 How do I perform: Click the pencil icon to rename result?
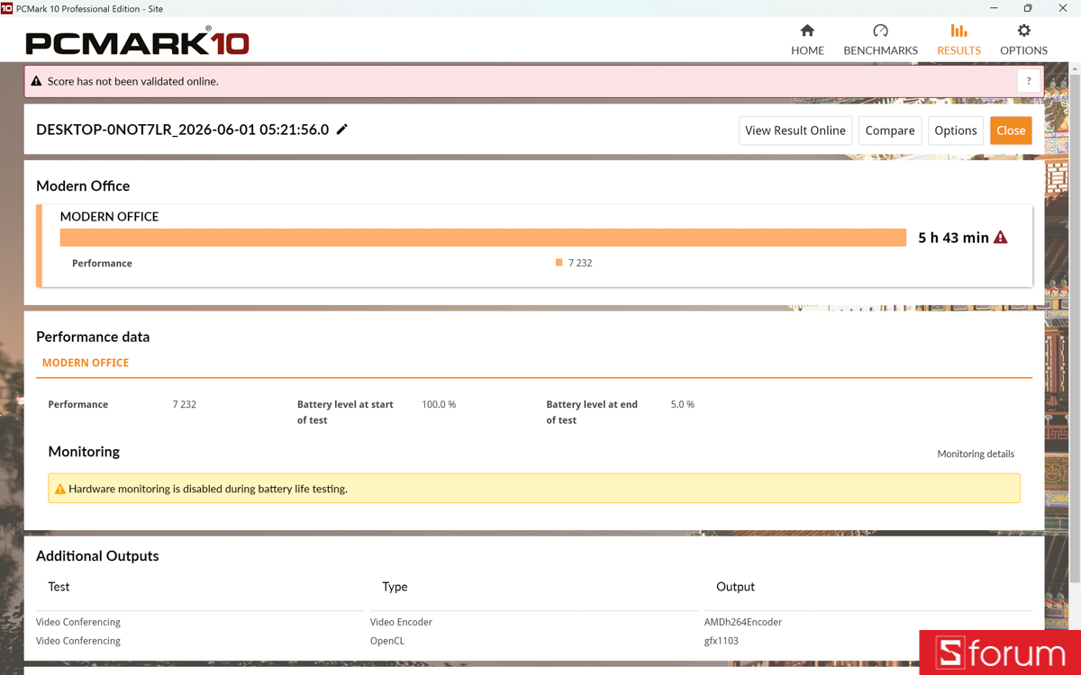tap(342, 130)
